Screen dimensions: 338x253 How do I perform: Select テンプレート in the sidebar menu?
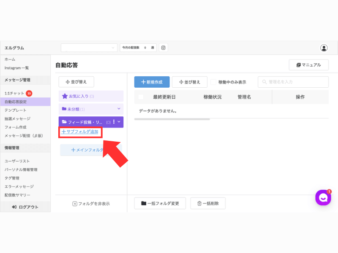coord(16,110)
